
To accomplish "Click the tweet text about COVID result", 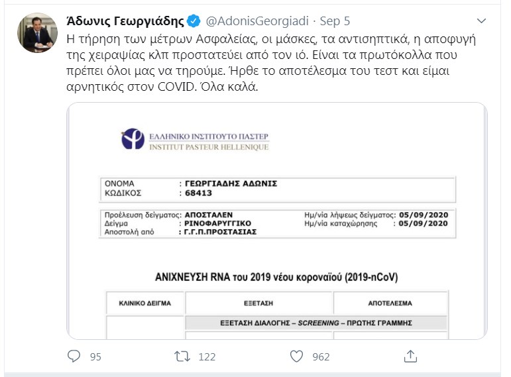I will coord(271,63).
